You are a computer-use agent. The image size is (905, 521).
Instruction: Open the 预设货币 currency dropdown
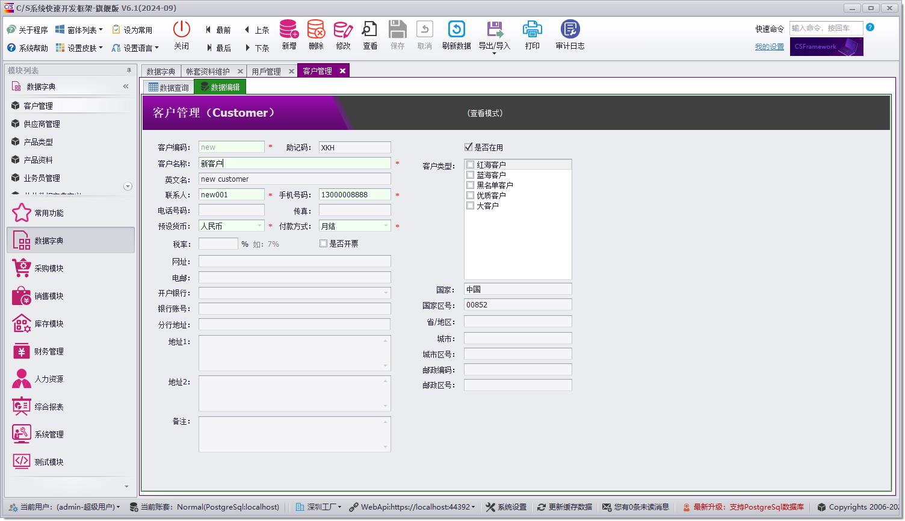[x=260, y=226]
